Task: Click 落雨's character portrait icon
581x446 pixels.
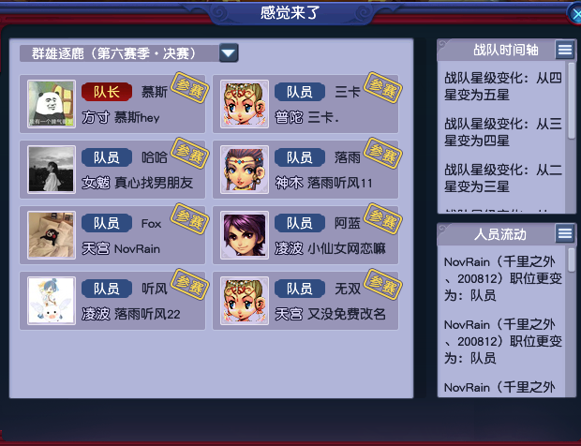Action: pyautogui.click(x=245, y=170)
